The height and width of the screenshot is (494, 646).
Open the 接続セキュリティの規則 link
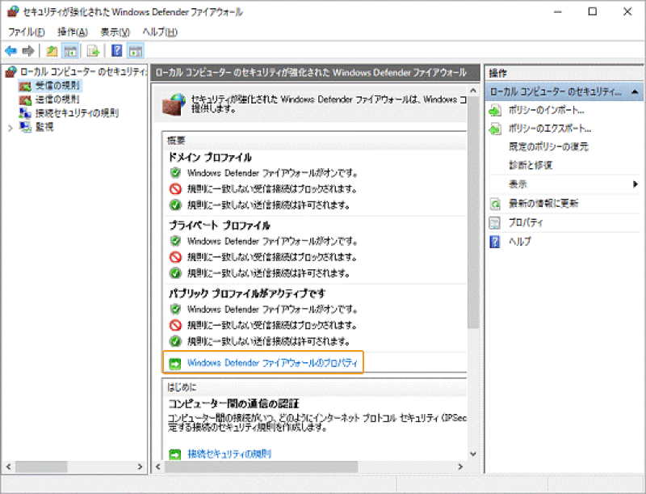click(229, 454)
